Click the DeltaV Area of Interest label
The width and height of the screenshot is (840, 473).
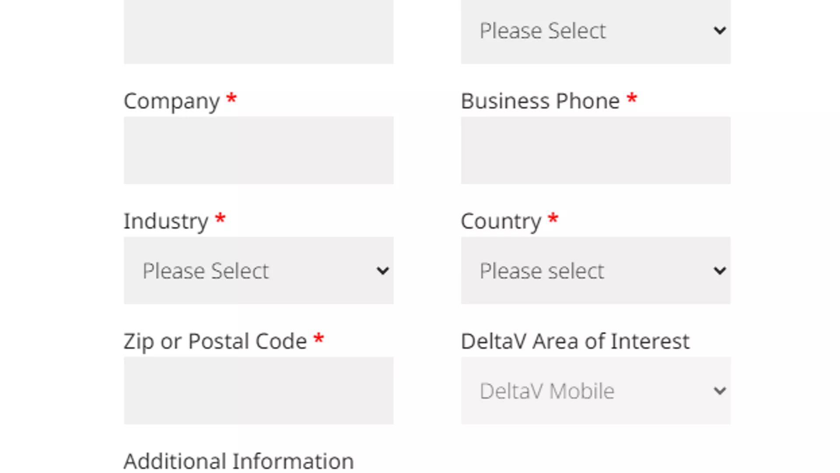pyautogui.click(x=575, y=341)
